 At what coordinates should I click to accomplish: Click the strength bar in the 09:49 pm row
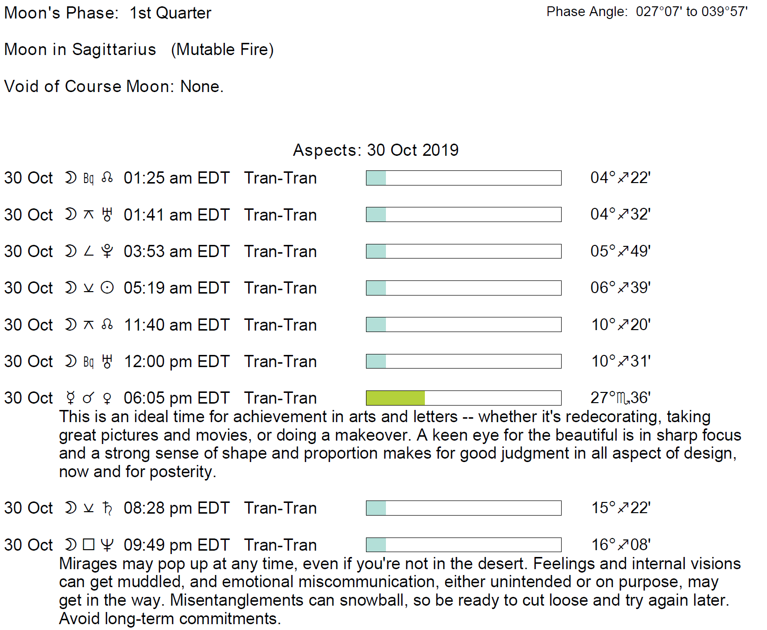(x=463, y=545)
